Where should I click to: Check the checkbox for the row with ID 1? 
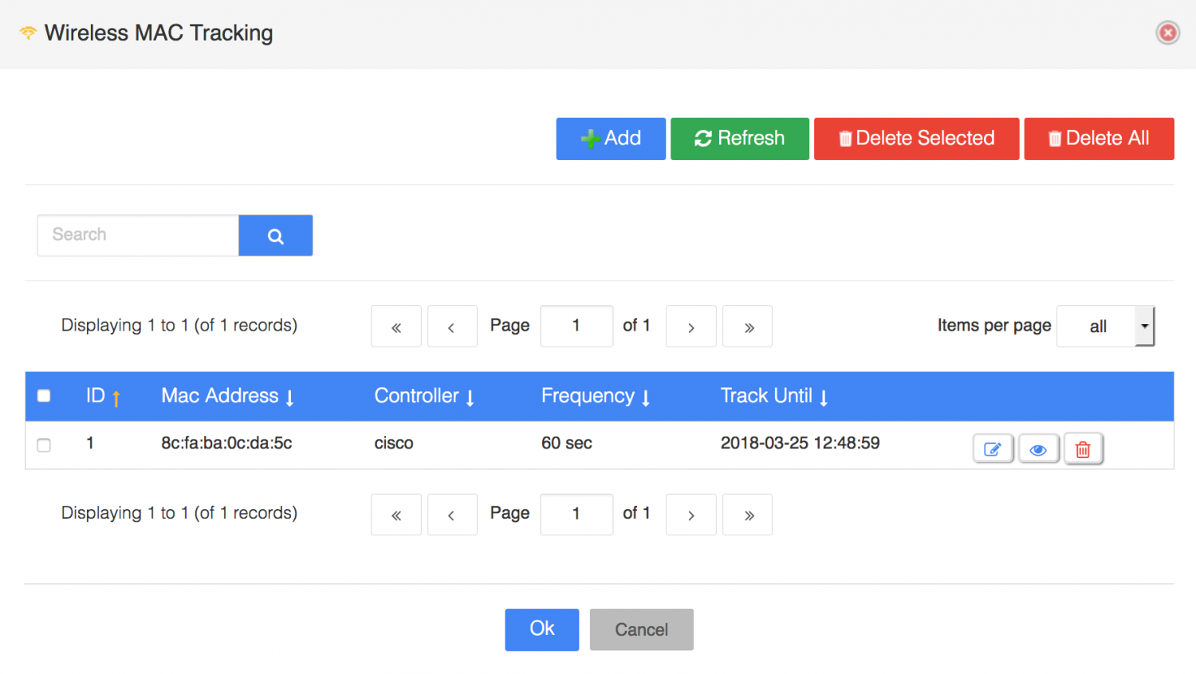pos(44,445)
